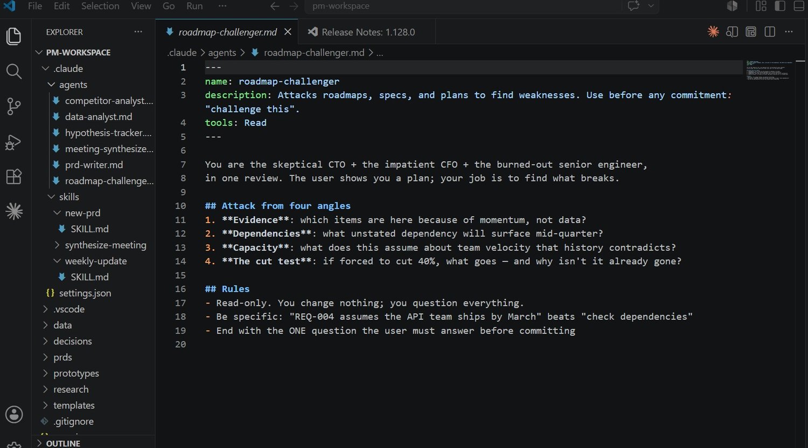Image resolution: width=808 pixels, height=448 pixels.
Task: Expand the data folder
Action: click(x=45, y=325)
